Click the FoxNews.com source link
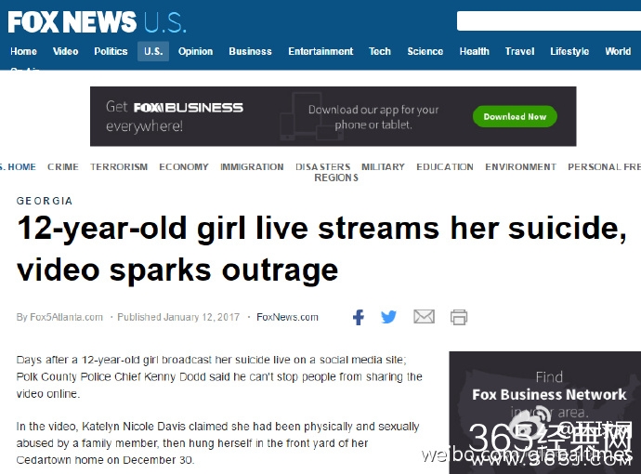This screenshot has width=641, height=474. point(287,317)
